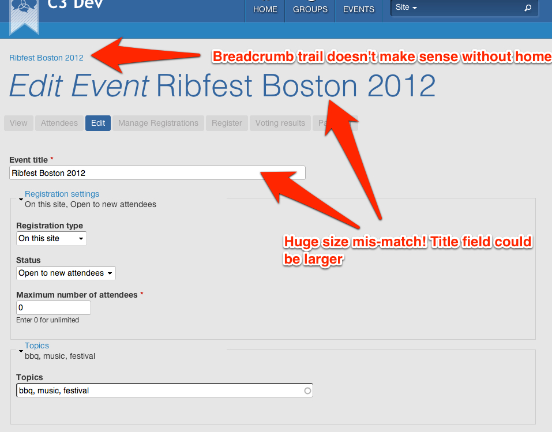Open the Voting results tab
552x432 pixels.
tap(280, 123)
